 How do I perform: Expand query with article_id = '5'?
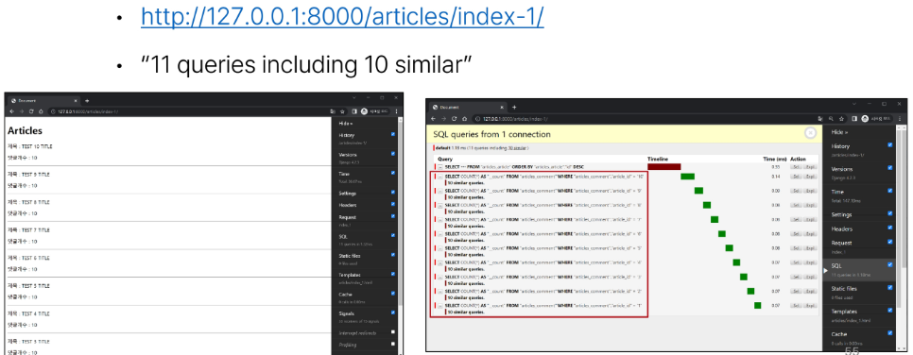coord(440,248)
